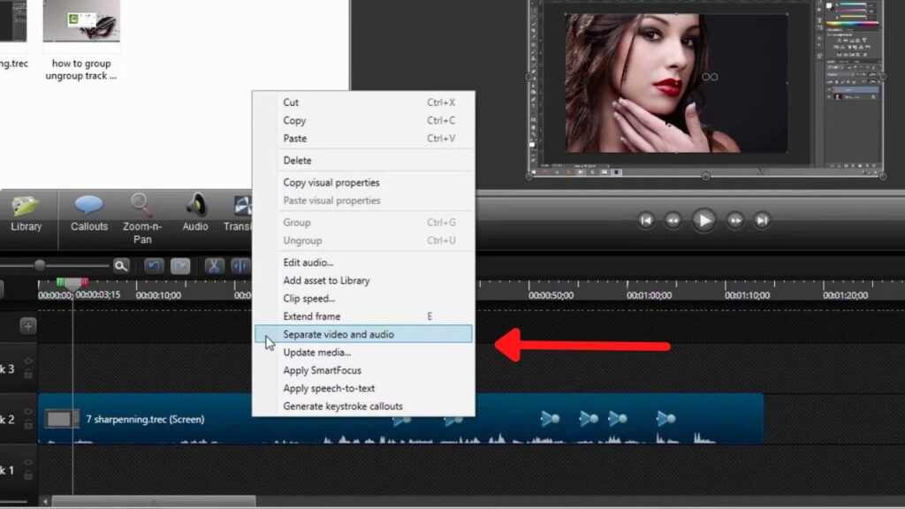905x509 pixels.
Task: Click the Undo button on timeline toolbar
Action: click(x=154, y=265)
